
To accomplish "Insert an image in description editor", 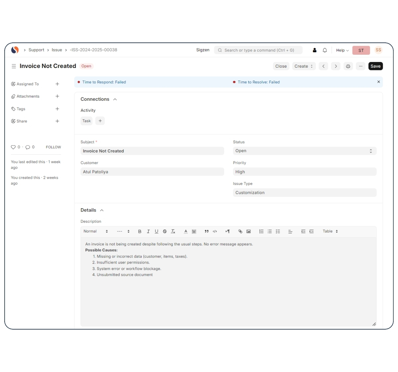I will (248, 231).
